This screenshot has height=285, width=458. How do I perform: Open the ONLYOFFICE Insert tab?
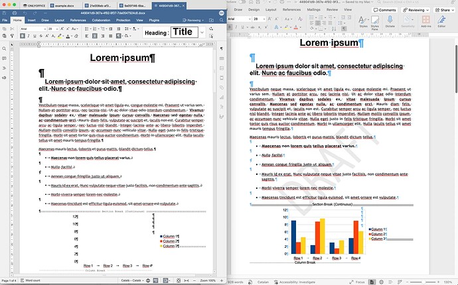click(x=32, y=20)
